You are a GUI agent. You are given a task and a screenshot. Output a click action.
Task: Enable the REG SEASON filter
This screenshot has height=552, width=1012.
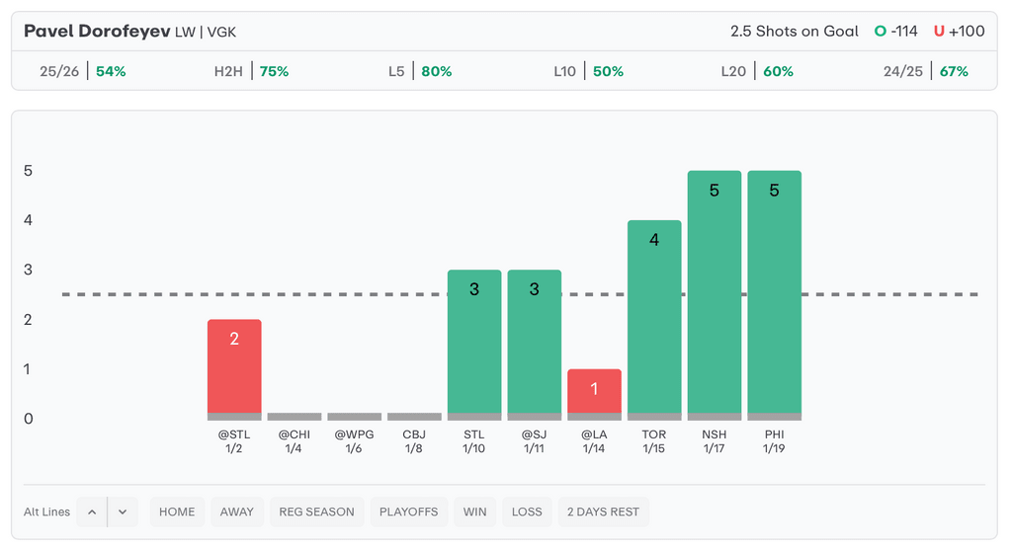click(x=316, y=512)
